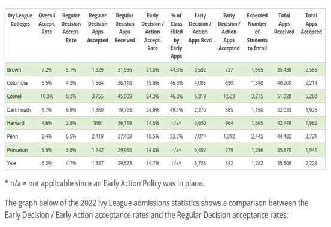Select the Princeton row name
This screenshot has width=331, height=227.
[17, 150]
